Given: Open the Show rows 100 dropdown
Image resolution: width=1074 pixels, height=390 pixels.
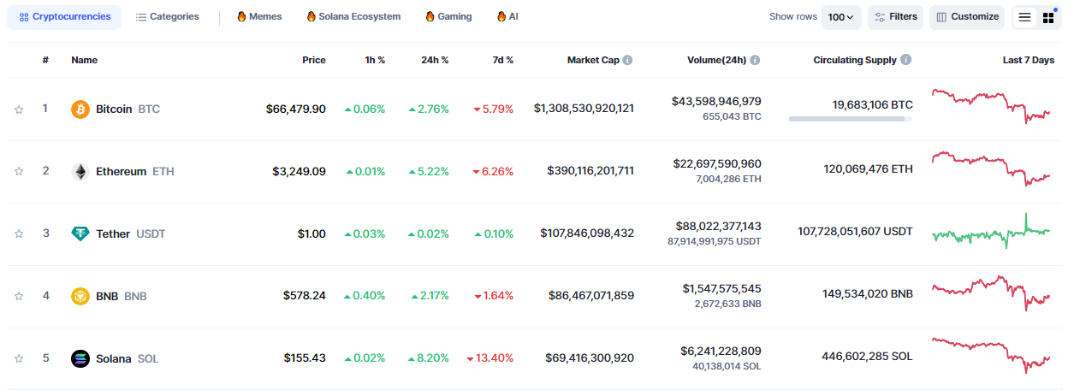Looking at the screenshot, I should tap(841, 17).
